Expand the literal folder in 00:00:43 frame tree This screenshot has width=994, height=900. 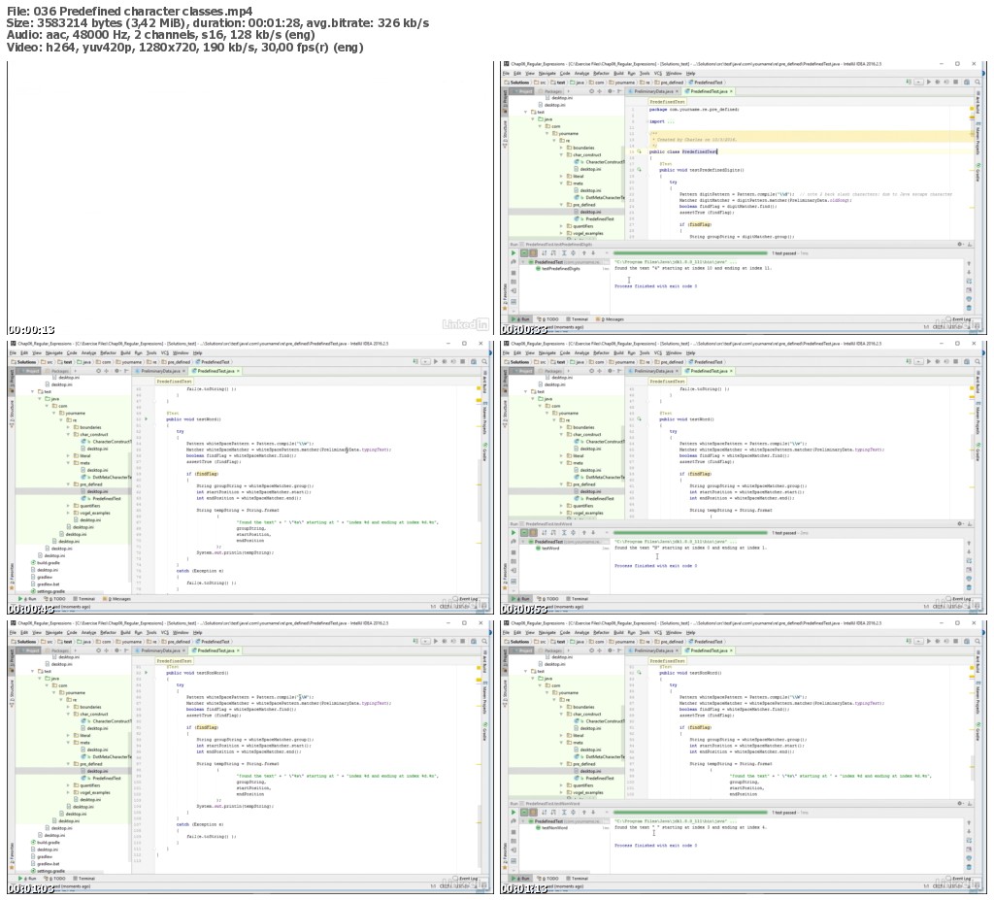click(x=69, y=455)
